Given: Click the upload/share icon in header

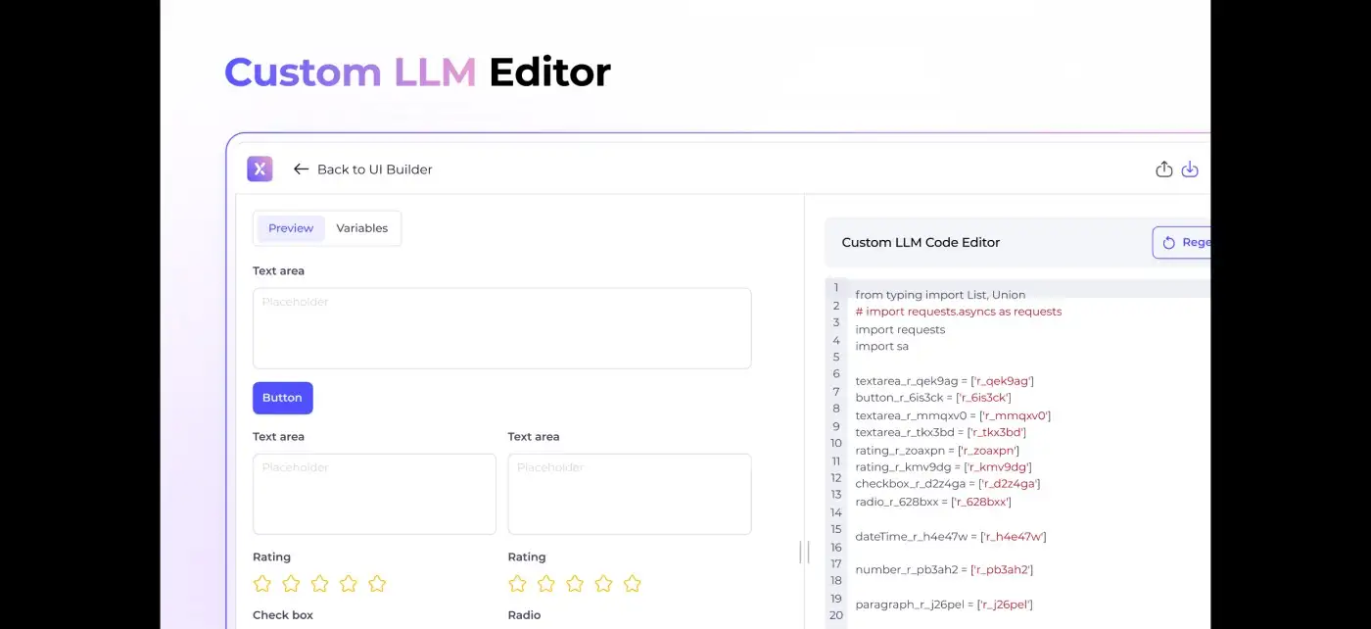Looking at the screenshot, I should [1163, 169].
